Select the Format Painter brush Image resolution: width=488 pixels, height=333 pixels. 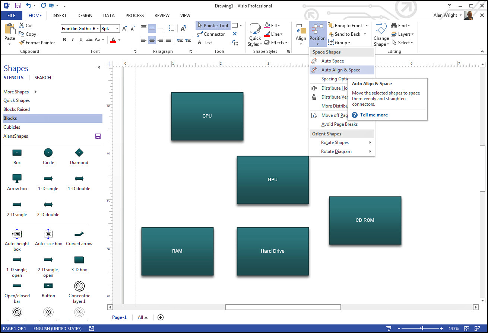pos(37,42)
